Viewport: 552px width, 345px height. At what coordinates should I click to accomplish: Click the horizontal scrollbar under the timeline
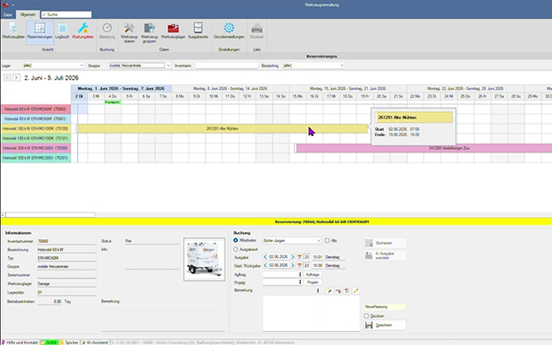tap(50, 215)
